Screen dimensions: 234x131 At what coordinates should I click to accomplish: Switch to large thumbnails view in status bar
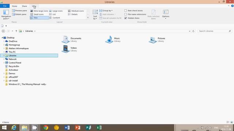pos(232,122)
